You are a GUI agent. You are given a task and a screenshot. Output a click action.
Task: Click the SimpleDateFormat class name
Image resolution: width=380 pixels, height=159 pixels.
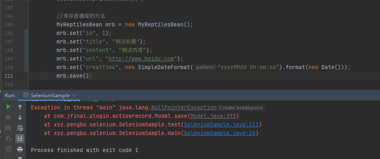tap(164, 67)
